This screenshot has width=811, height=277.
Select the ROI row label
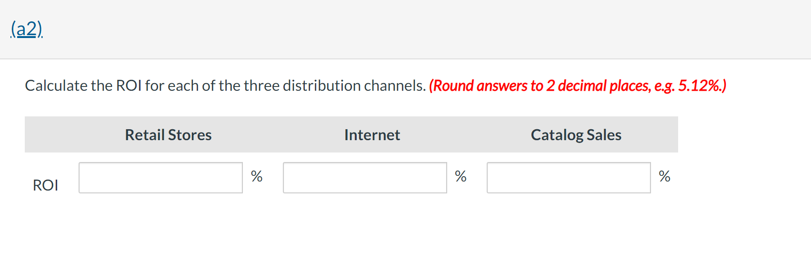[x=45, y=185]
